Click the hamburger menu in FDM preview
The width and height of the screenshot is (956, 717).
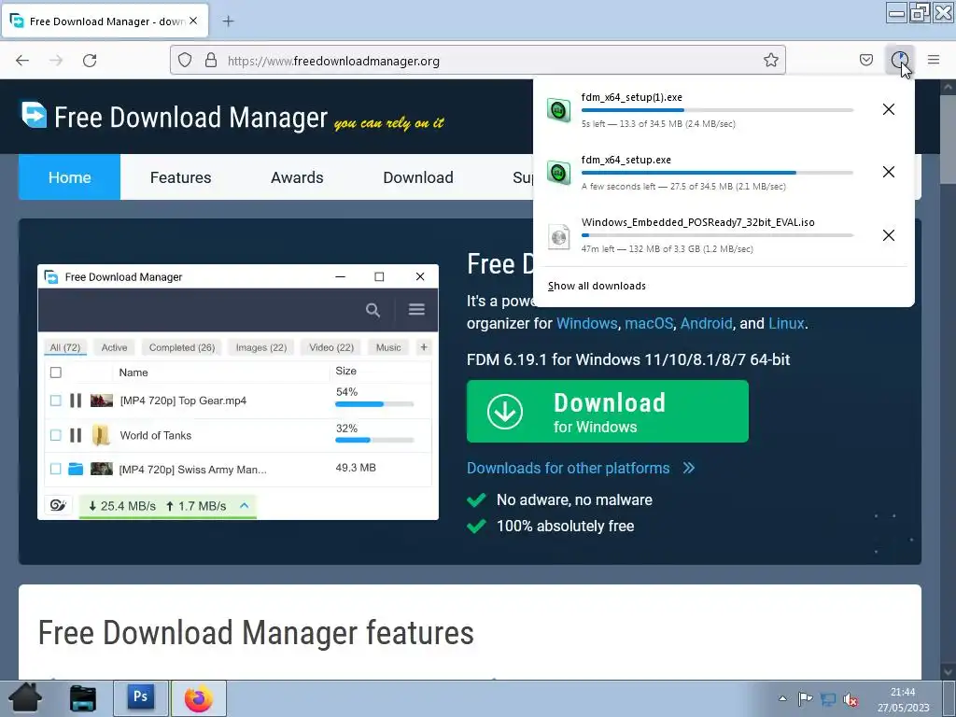coord(416,309)
